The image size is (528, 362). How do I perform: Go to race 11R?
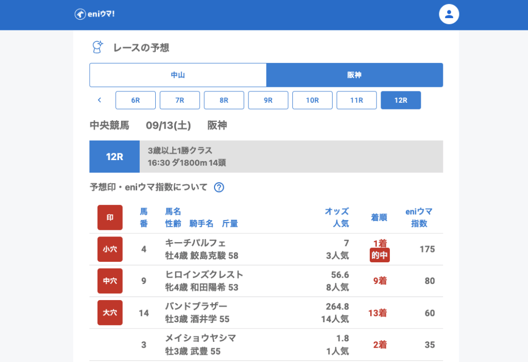click(357, 100)
